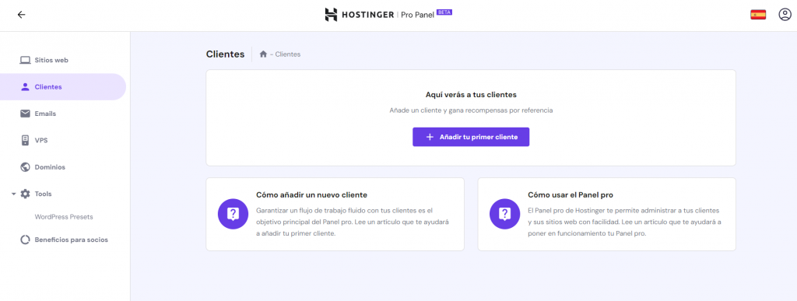Click Añadir tu primer cliente button
Image resolution: width=797 pixels, height=301 pixels.
click(x=471, y=137)
